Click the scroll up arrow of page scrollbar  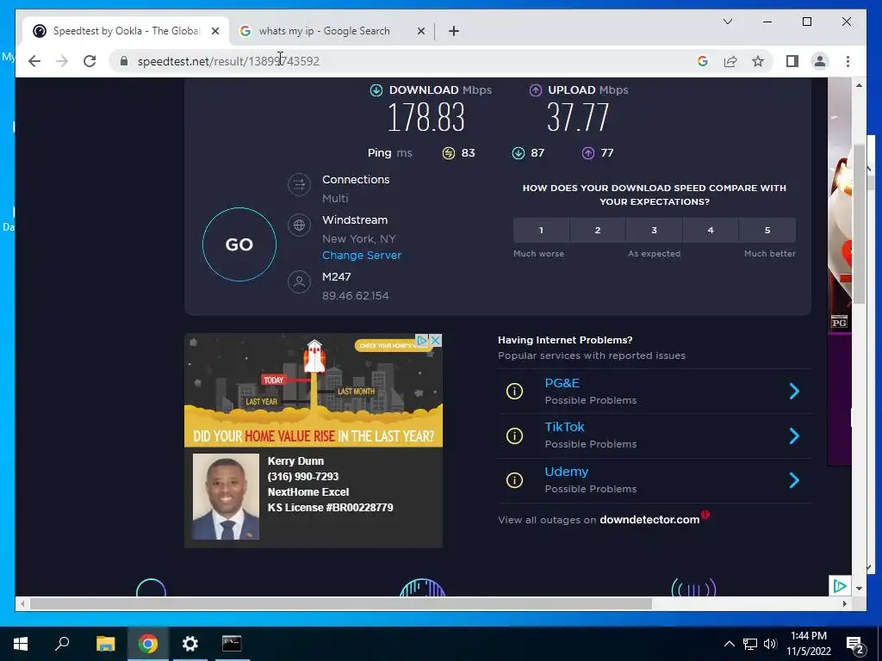[859, 85]
